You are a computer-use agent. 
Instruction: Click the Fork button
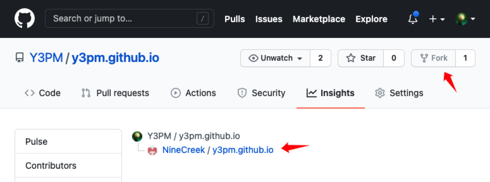433,58
